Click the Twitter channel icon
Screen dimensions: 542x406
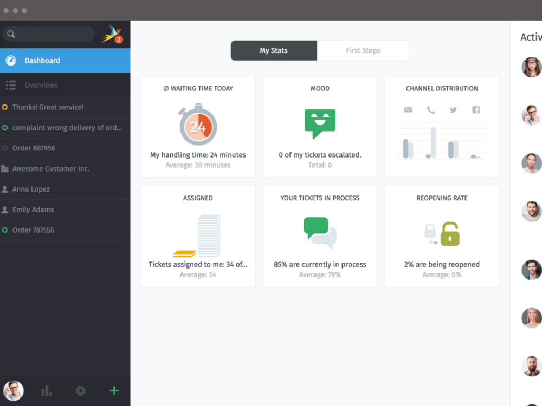pyautogui.click(x=453, y=110)
